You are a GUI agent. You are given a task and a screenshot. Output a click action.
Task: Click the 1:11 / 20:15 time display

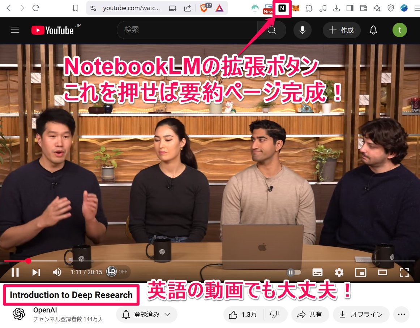point(86,272)
